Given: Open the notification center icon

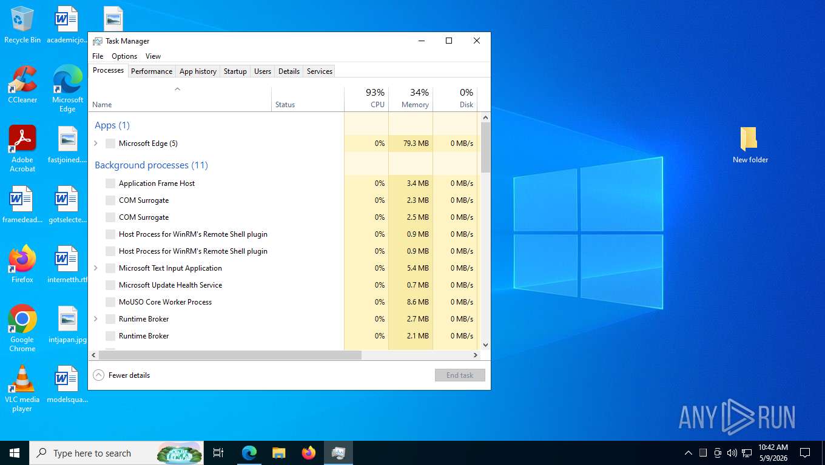Looking at the screenshot, I should 805,453.
